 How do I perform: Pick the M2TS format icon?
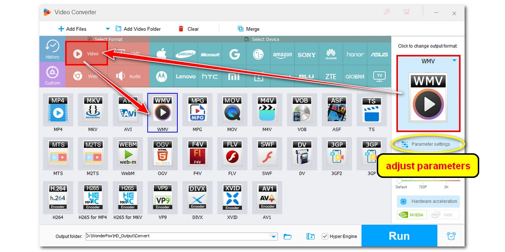tap(93, 154)
